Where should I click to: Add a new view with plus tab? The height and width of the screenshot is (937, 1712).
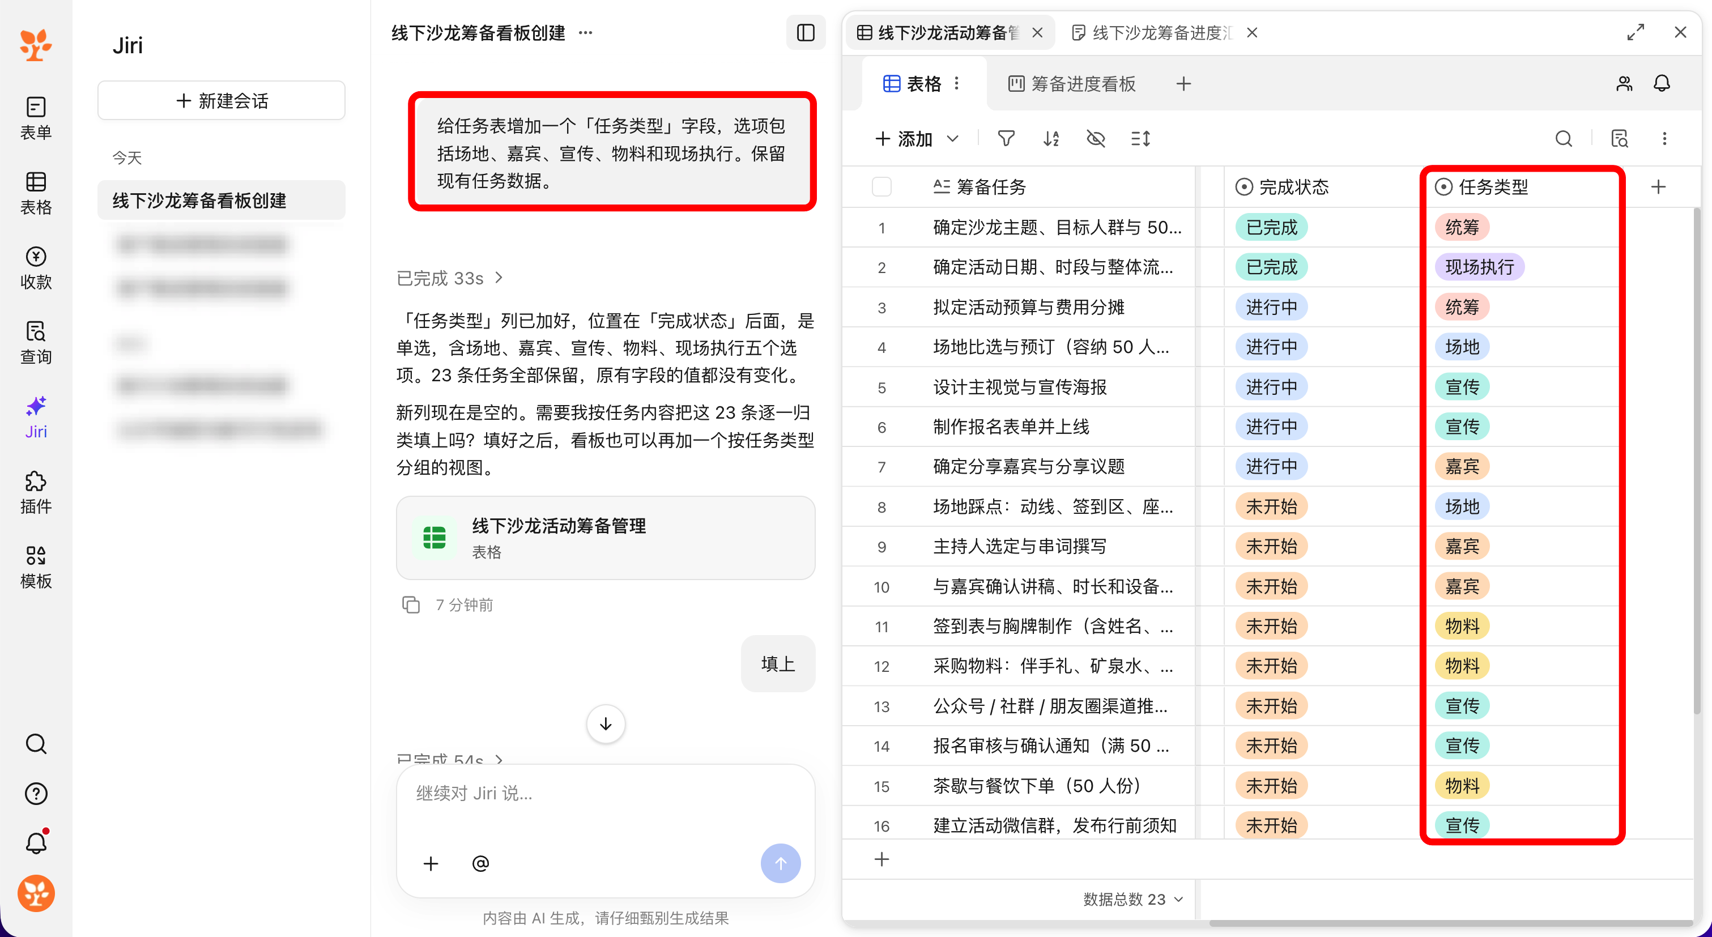(1183, 84)
